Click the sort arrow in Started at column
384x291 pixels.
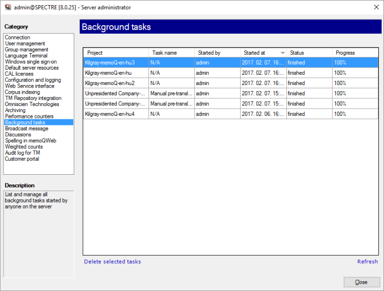[283, 53]
